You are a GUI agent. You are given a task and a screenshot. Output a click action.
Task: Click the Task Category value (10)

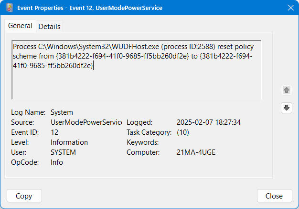(183, 132)
